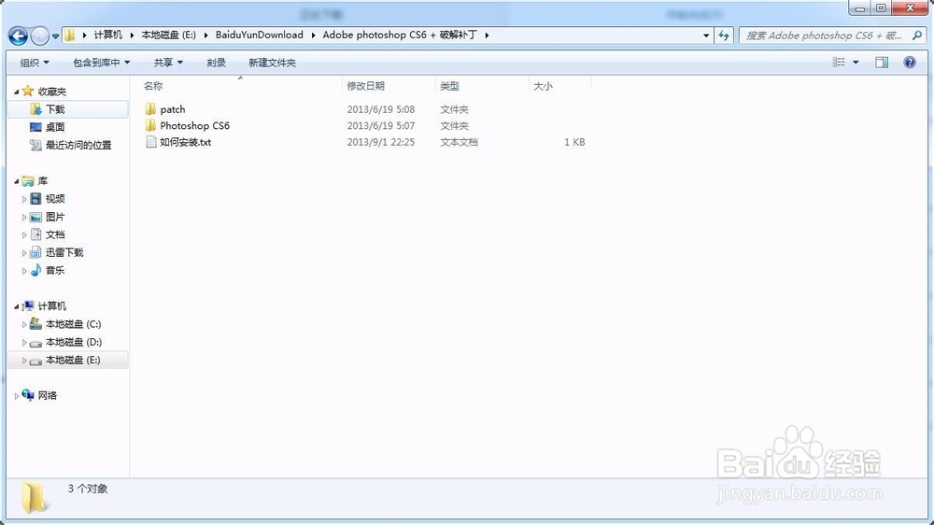Click the Back navigation arrow
The image size is (934, 525).
pyautogui.click(x=18, y=36)
